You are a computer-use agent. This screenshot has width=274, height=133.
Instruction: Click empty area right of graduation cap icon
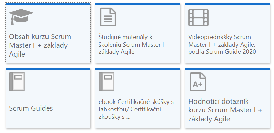coord(62,17)
